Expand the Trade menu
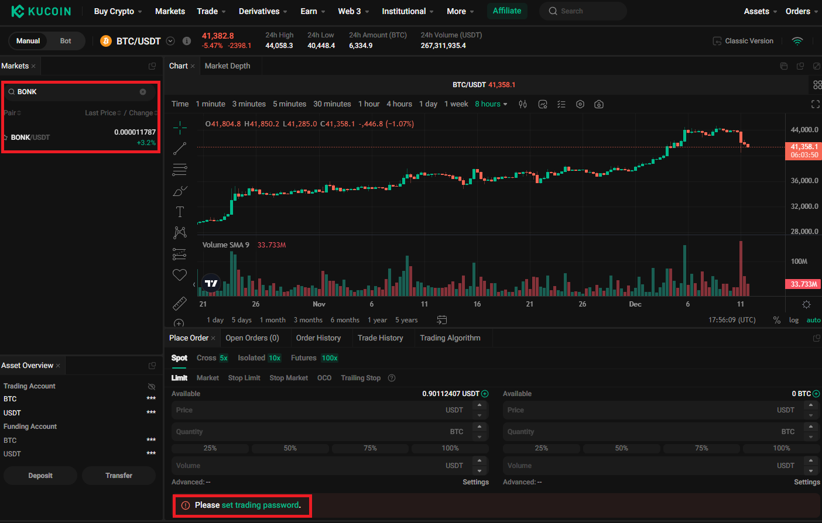 coord(211,11)
